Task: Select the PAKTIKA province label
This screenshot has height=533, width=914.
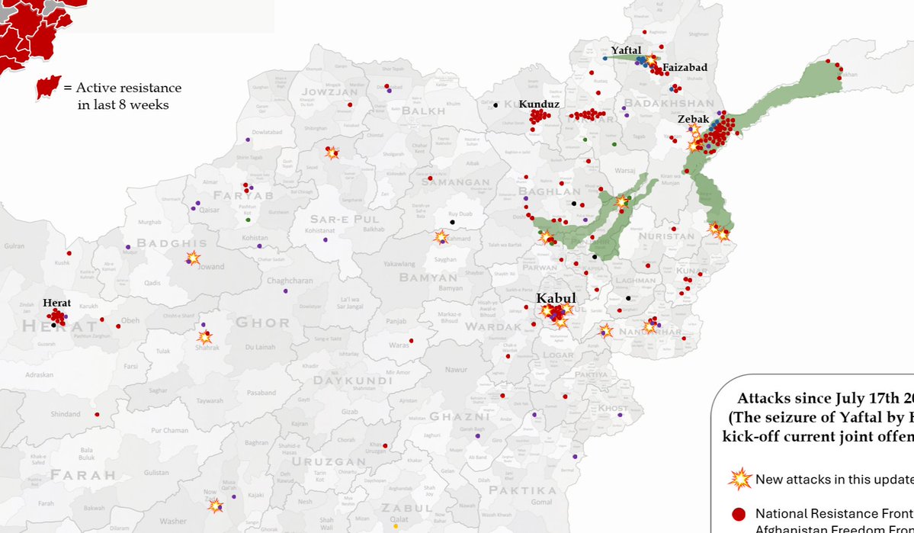Action: point(523,490)
